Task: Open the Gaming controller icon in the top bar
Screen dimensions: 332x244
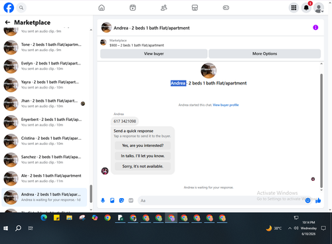Action: pos(226,8)
